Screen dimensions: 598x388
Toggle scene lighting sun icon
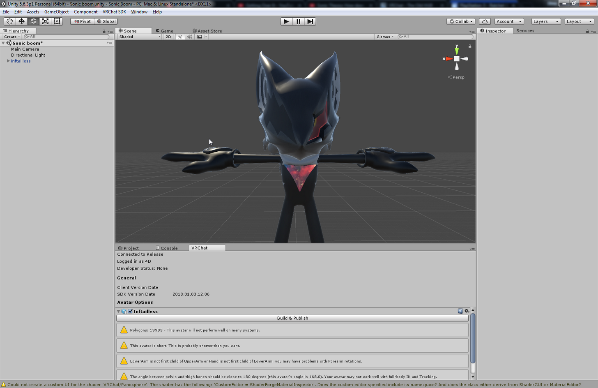[x=180, y=37]
